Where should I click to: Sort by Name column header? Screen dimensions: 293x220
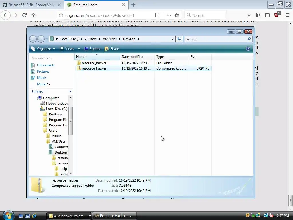pos(97,57)
